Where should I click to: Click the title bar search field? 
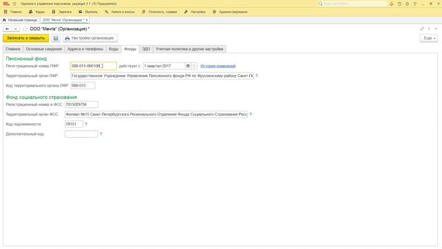click(352, 3)
